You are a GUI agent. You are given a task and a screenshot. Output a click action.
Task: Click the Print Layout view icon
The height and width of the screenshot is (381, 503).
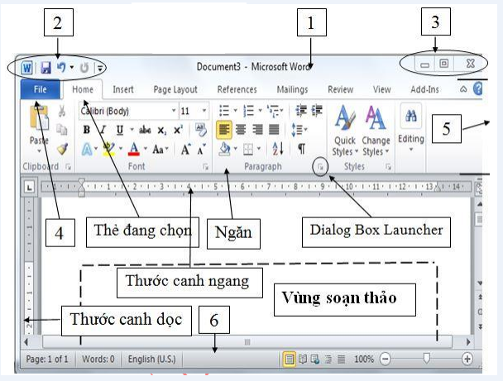click(289, 360)
